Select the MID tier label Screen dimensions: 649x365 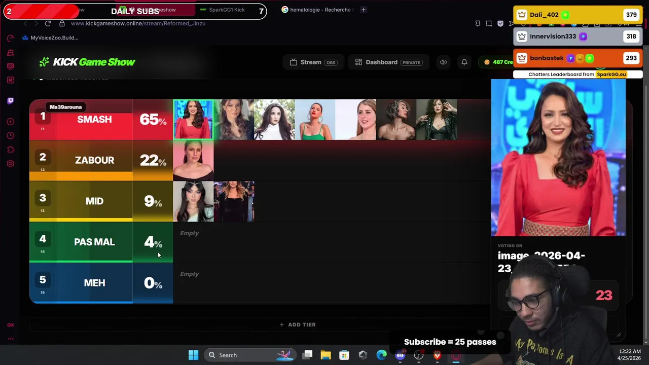(94, 201)
